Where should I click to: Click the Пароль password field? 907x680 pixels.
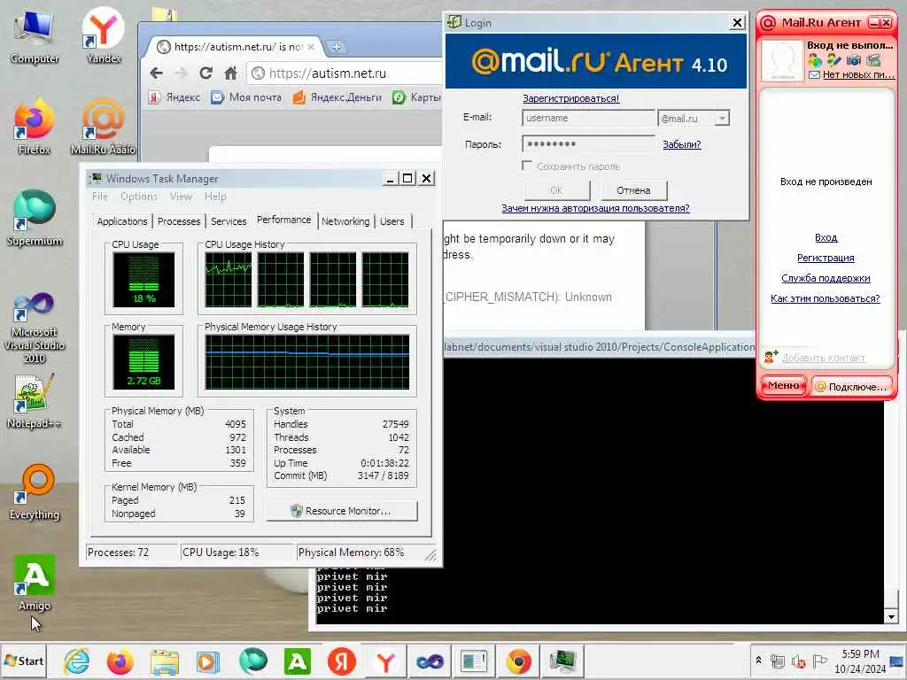588,144
